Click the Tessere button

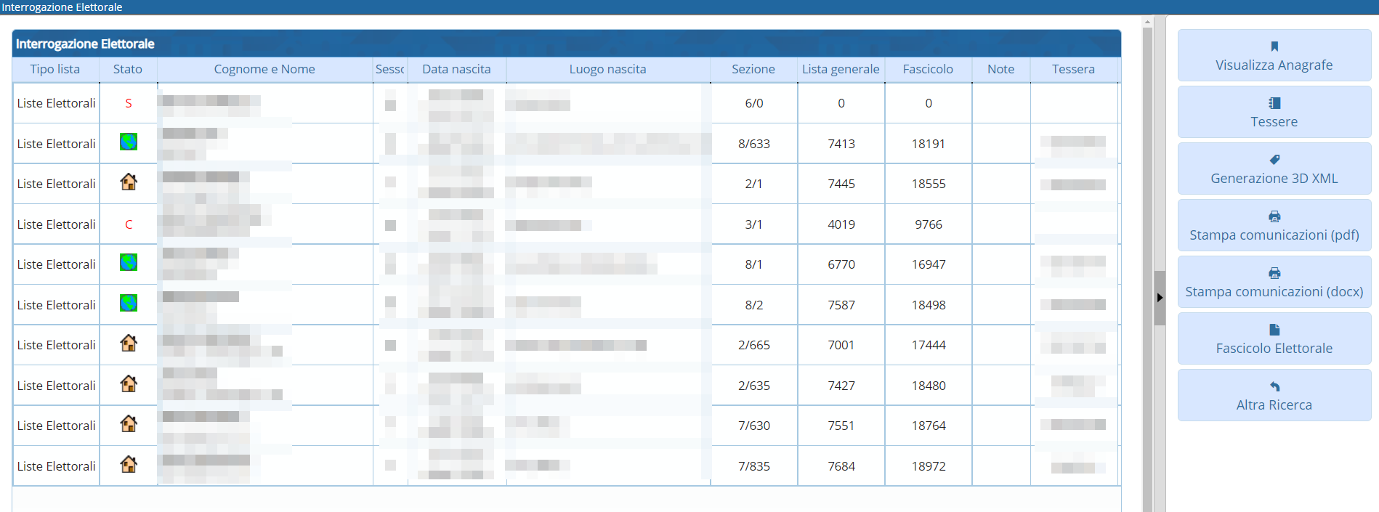pyautogui.click(x=1274, y=112)
